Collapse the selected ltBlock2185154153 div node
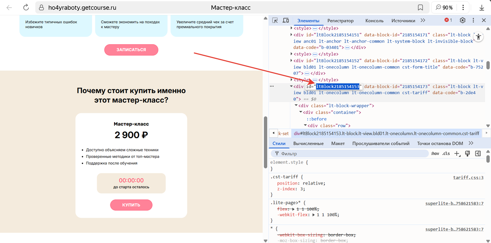Viewport: 491px width, 243px height. (x=291, y=87)
